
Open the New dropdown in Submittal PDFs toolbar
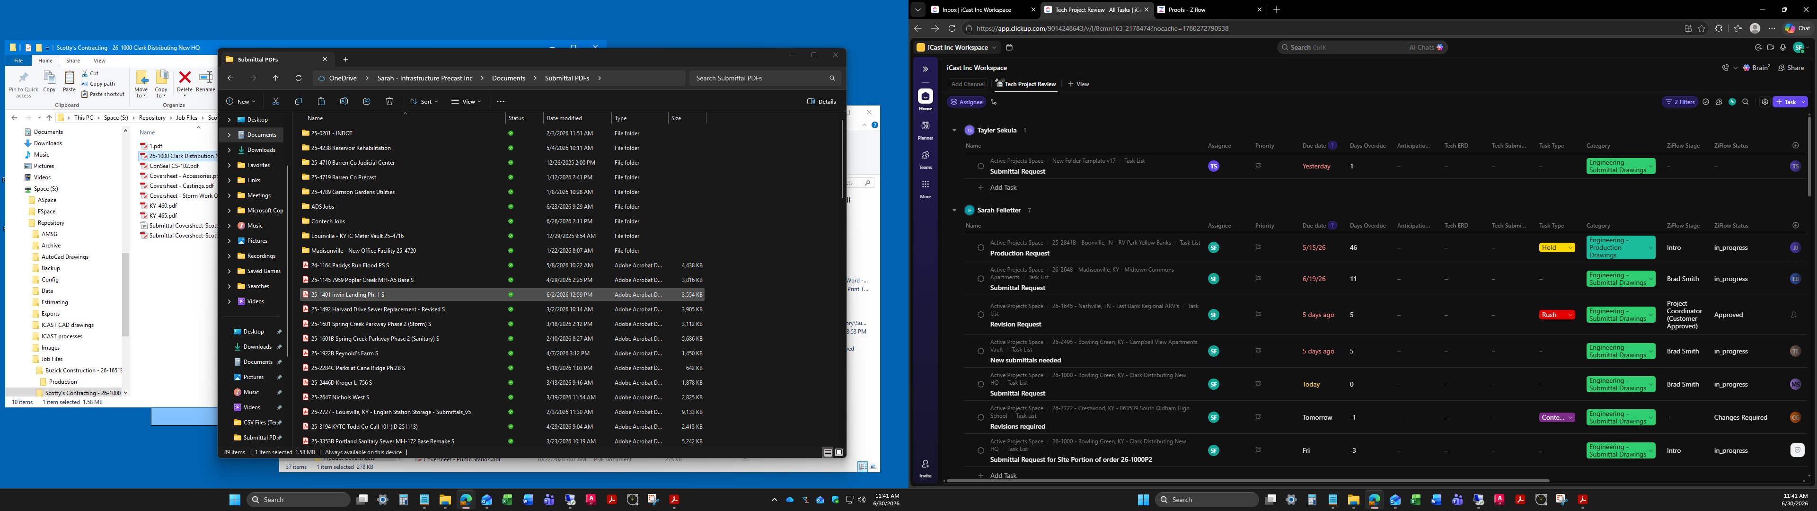(x=240, y=102)
